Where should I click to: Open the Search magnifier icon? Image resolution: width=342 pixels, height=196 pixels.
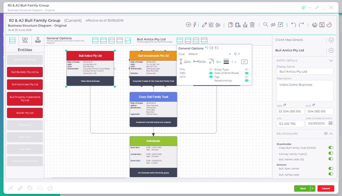pyautogui.click(x=266, y=25)
